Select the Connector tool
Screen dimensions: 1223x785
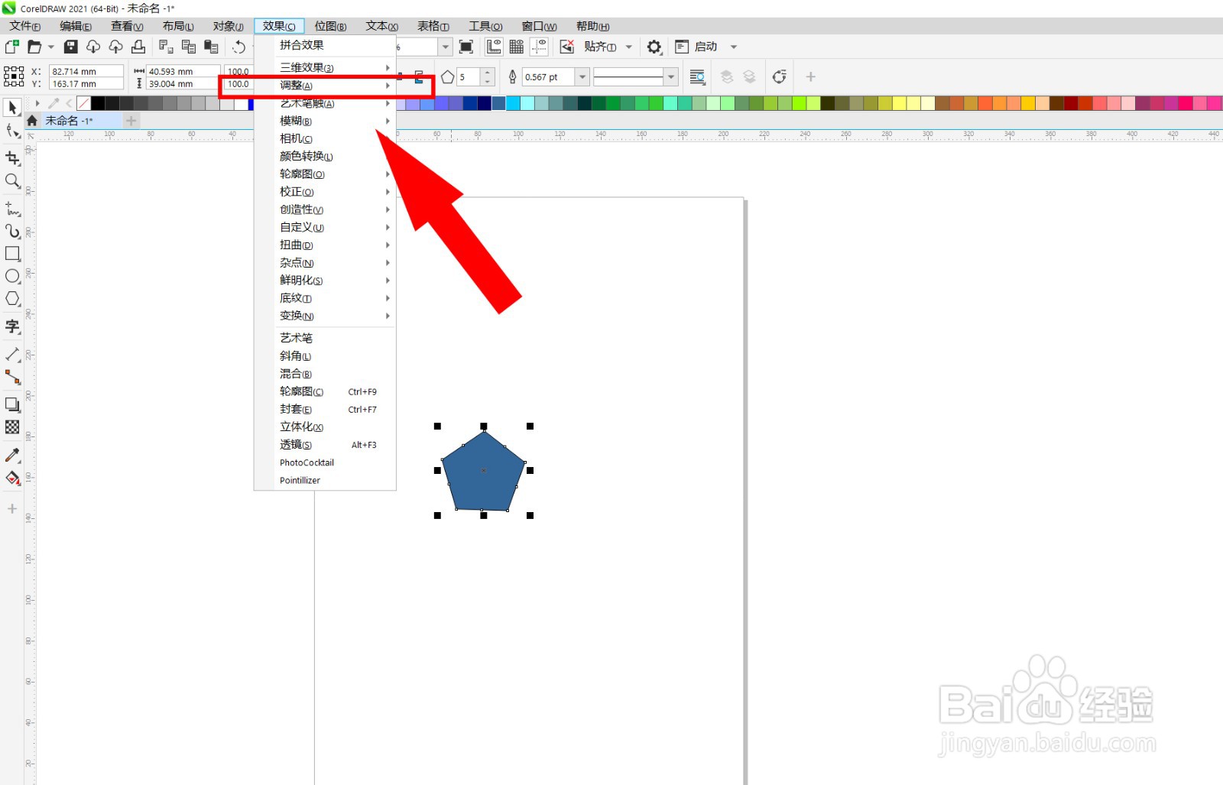pyautogui.click(x=12, y=377)
